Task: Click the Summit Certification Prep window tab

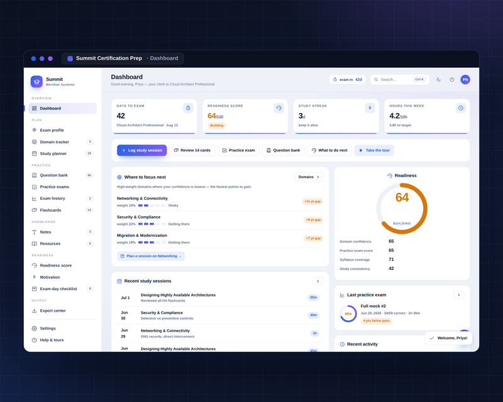Action: (x=123, y=58)
